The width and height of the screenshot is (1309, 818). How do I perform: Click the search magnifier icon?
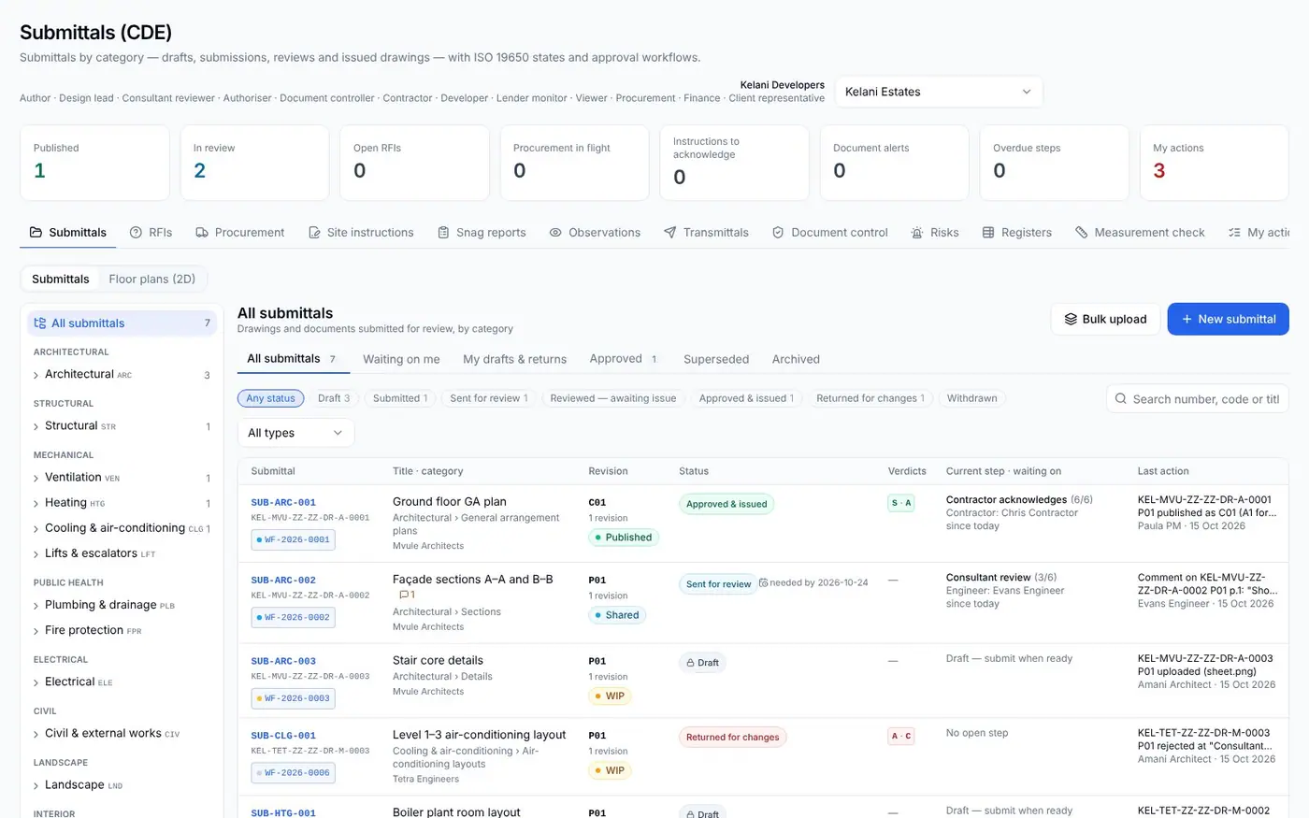point(1121,399)
